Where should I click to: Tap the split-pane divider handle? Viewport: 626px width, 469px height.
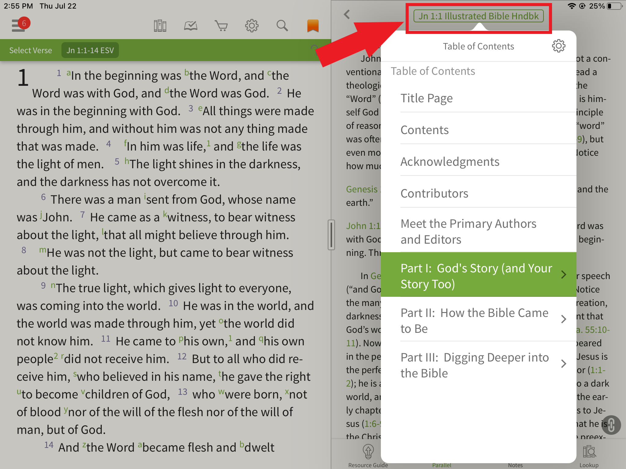point(331,234)
